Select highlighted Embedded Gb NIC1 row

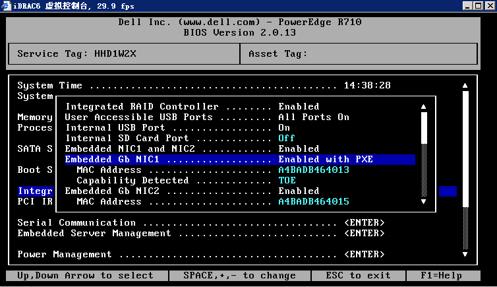coord(240,159)
